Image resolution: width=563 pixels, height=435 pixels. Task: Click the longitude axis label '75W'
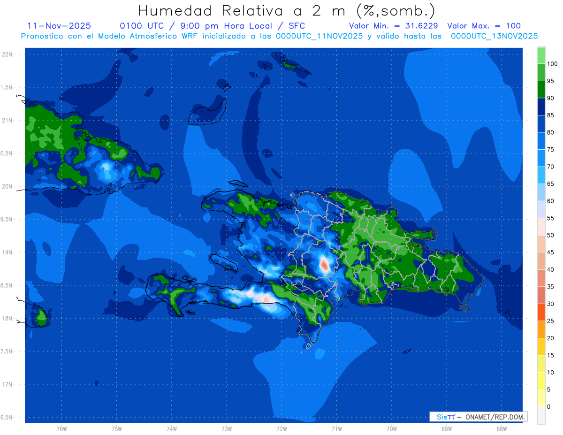click(x=117, y=429)
